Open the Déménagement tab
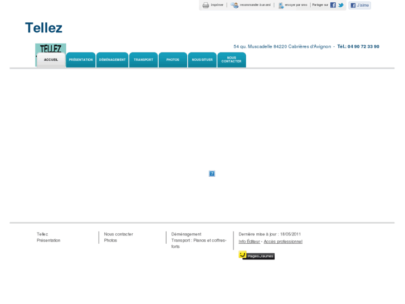This screenshot has height=304, width=405. pos(113,60)
